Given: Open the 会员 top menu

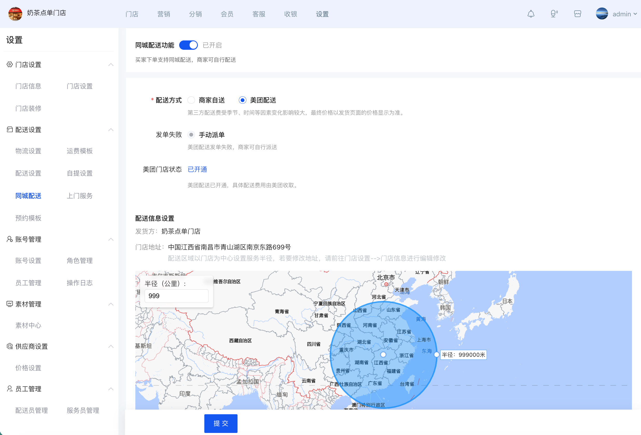Looking at the screenshot, I should pyautogui.click(x=227, y=14).
